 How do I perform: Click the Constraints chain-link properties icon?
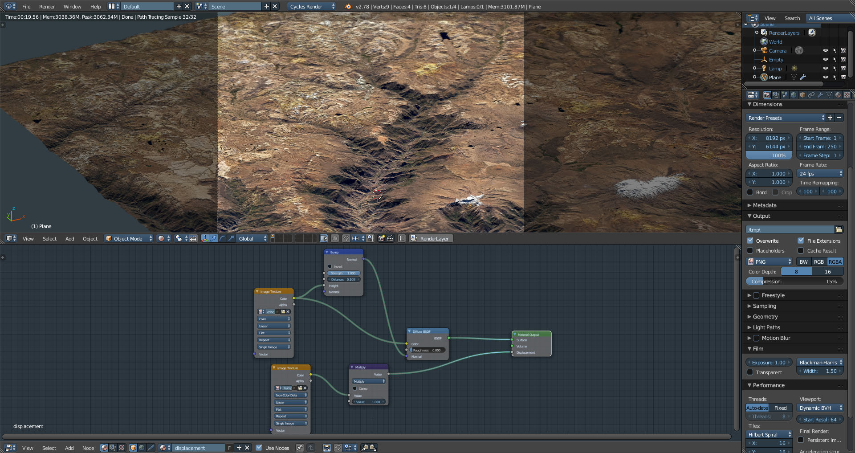pos(811,95)
